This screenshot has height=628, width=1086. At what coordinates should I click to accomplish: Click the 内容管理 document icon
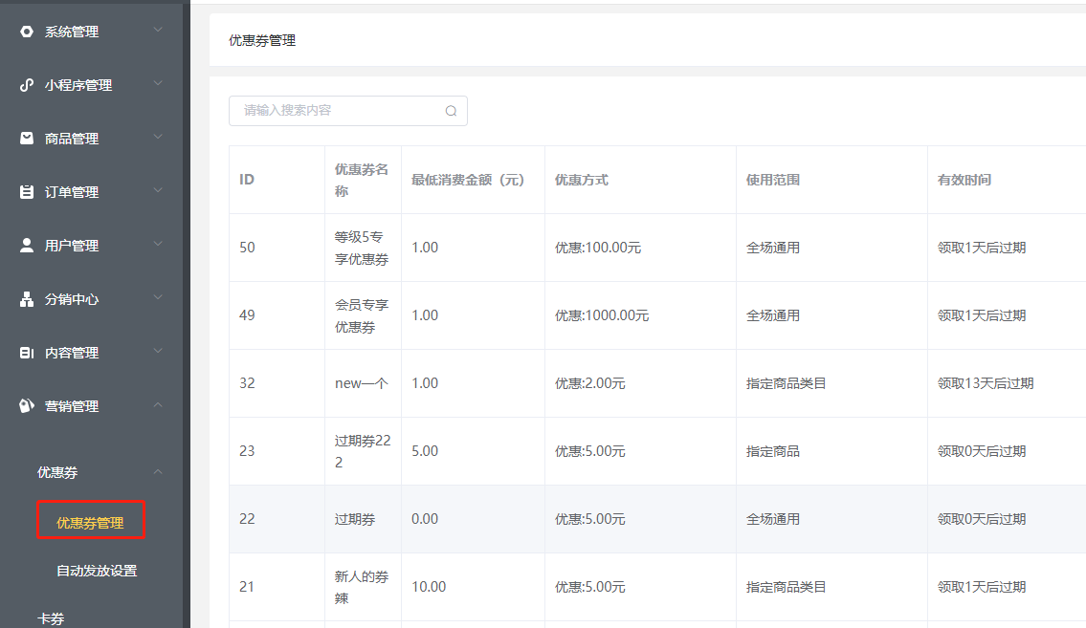(x=27, y=353)
